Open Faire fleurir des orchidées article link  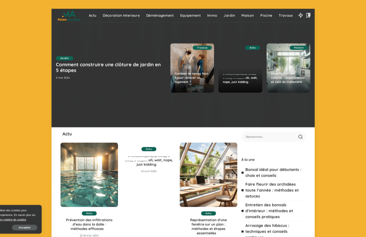[272, 190]
